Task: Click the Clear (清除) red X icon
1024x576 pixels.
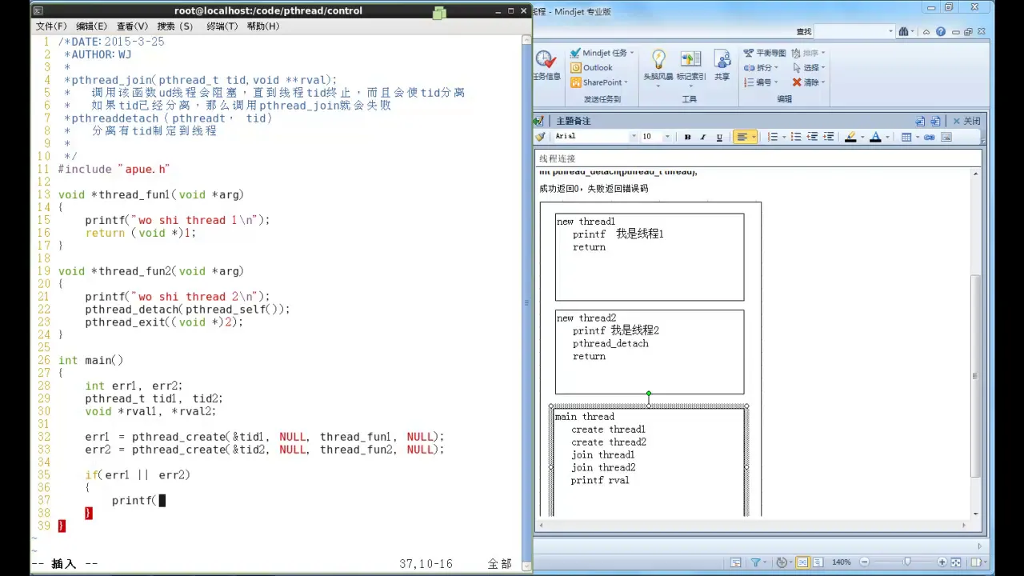Action: click(797, 82)
